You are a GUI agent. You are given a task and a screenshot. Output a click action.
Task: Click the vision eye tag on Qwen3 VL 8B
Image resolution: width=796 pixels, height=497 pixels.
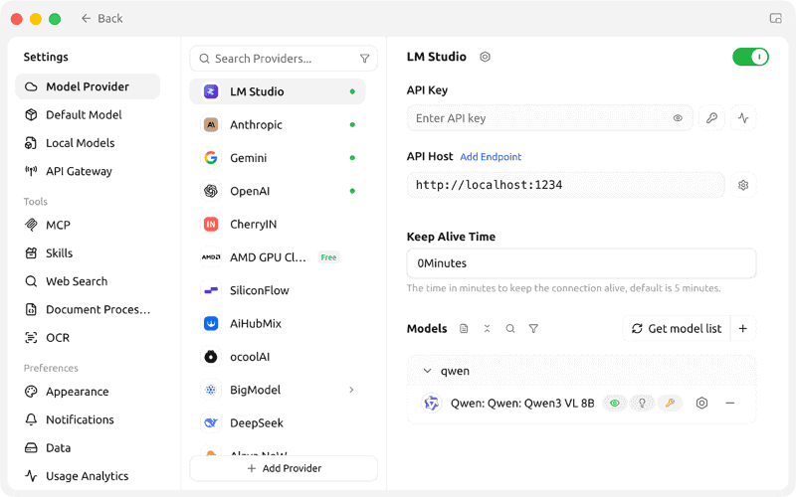(x=615, y=404)
